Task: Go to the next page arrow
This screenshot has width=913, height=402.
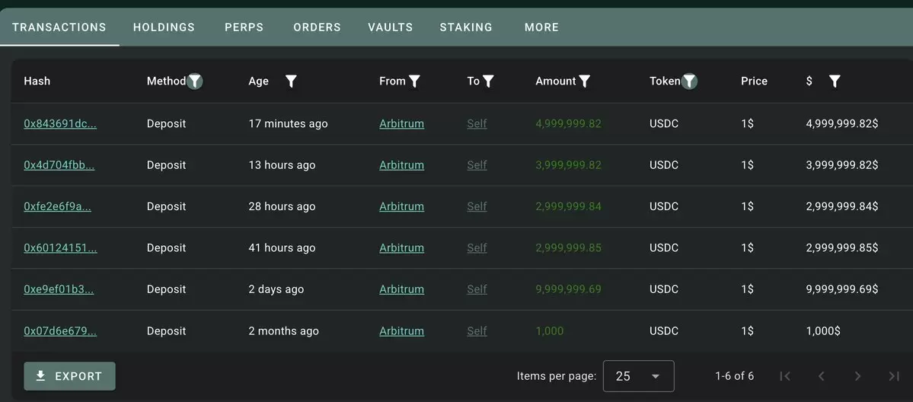Action: 857,376
